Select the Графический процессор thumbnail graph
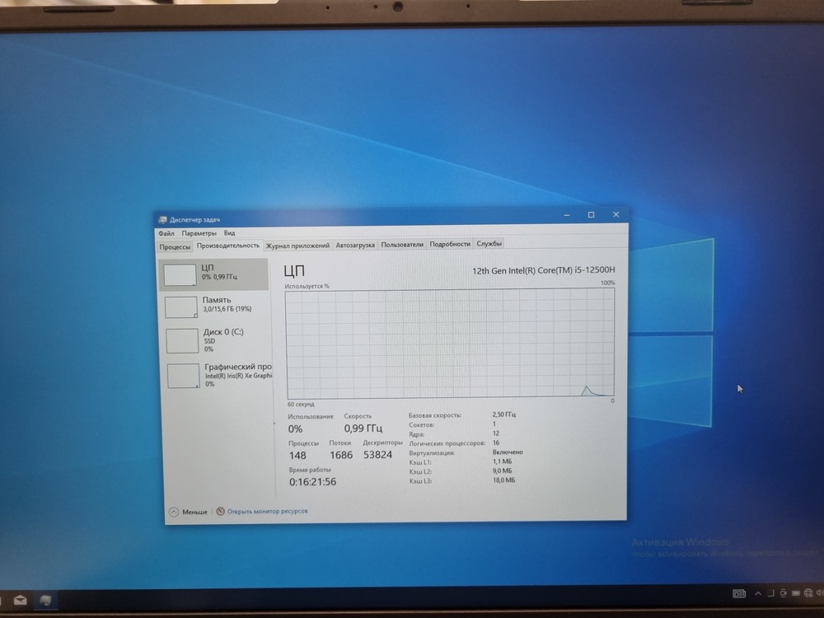824x618 pixels. (x=184, y=377)
